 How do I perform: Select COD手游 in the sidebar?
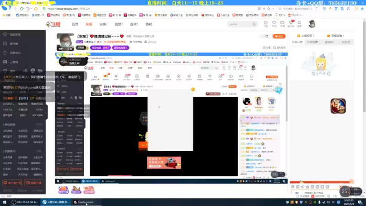pyautogui.click(x=22, y=163)
